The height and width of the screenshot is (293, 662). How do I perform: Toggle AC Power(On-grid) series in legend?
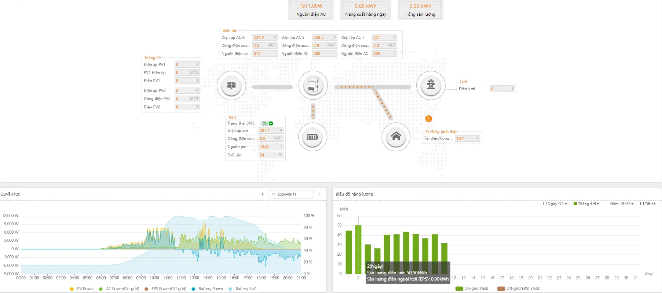(x=118, y=289)
